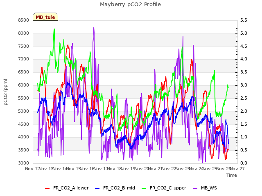Click the 6000 left axis tick label
Viewport: 262px width, 196px height.
(24, 85)
